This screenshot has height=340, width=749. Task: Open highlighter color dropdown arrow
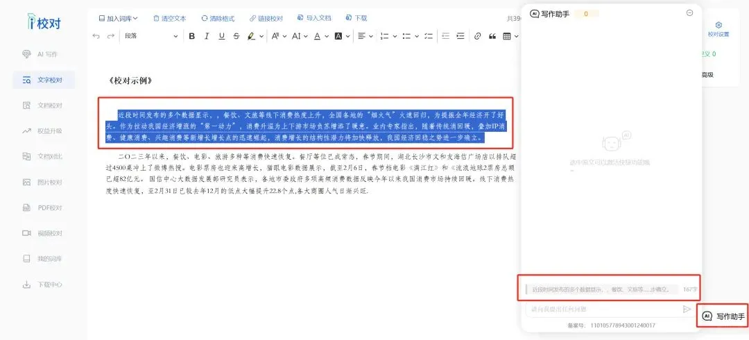click(261, 36)
